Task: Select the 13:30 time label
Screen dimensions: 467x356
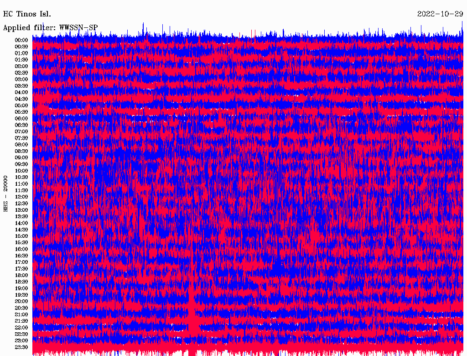Action: [x=21, y=217]
